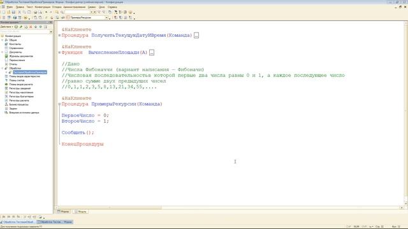The width and height of the screenshot is (408, 229).
Task: Select the Журналы документов tree item
Action: click(21, 56)
